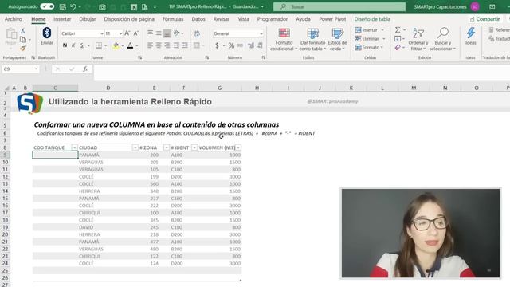510x287 pixels.
Task: Open the Calibri font name dropdown
Action: (102, 33)
